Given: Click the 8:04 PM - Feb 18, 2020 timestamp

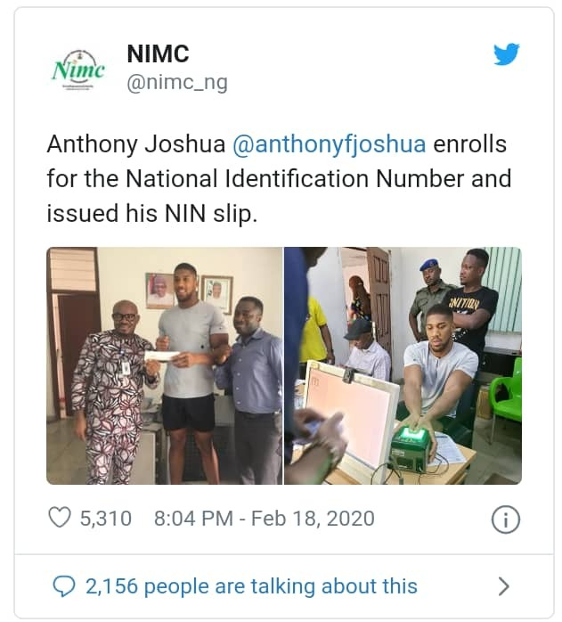Looking at the screenshot, I should tap(264, 518).
